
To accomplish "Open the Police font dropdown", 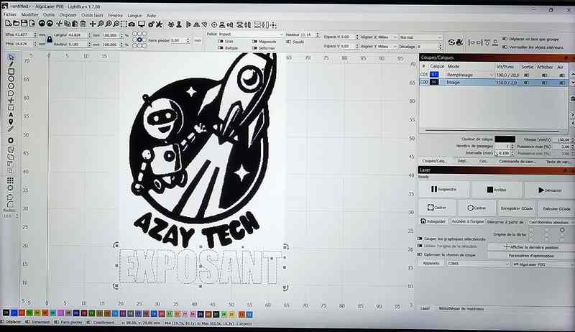I will pos(251,34).
